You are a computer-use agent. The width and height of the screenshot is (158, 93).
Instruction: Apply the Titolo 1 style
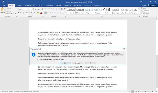pyautogui.click(x=89, y=11)
